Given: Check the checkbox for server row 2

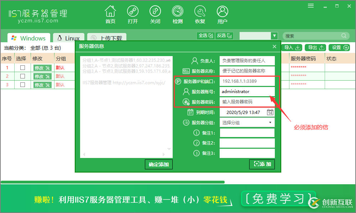Looking at the screenshot, I should point(22,76).
